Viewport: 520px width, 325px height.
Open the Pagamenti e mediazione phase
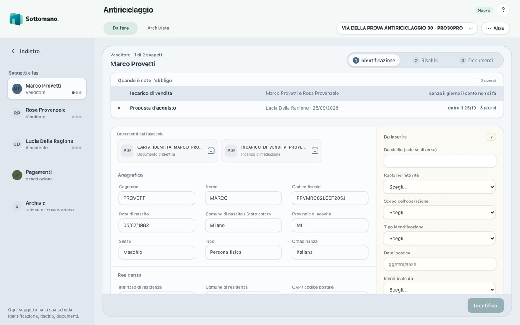tap(47, 175)
